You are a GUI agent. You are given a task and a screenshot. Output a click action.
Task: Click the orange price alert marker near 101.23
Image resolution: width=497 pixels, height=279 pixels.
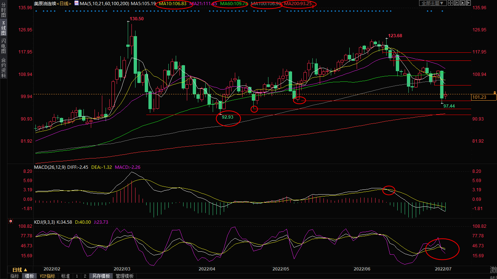(x=494, y=92)
